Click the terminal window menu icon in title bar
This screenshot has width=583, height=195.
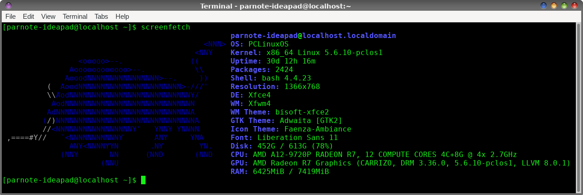coord(8,6)
